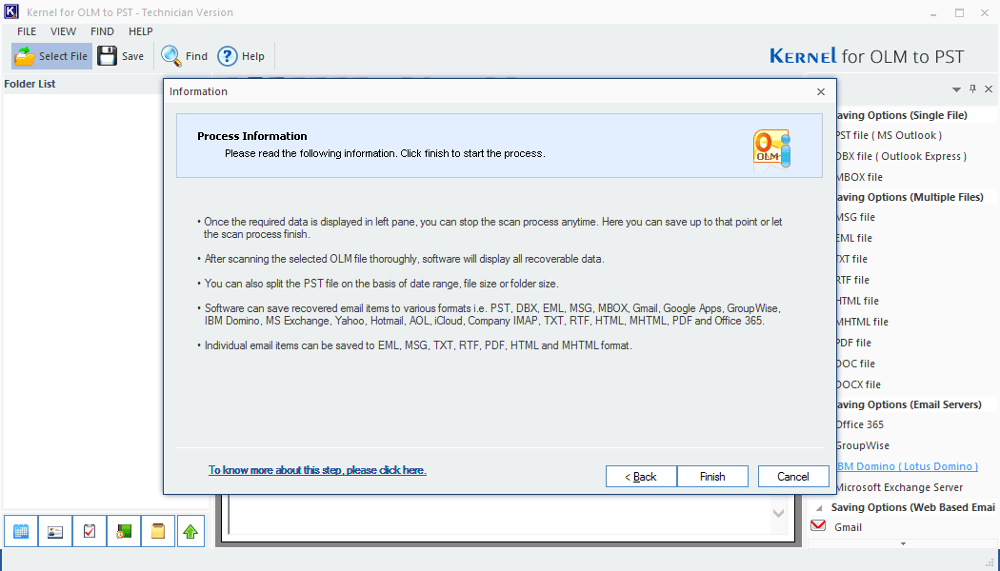Open the VIEW menu

63,31
